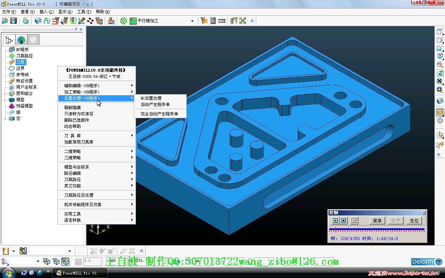
Task: Click the selection cursor box icon
Action: (440, 135)
